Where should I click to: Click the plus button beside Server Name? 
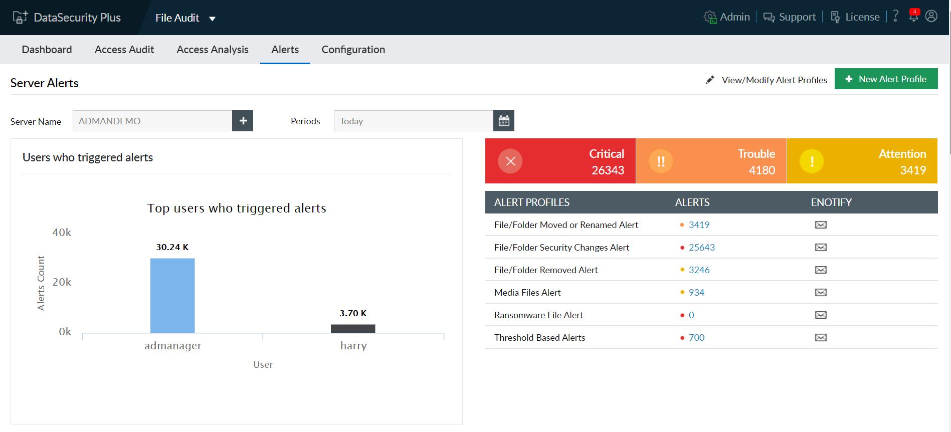[x=243, y=121]
